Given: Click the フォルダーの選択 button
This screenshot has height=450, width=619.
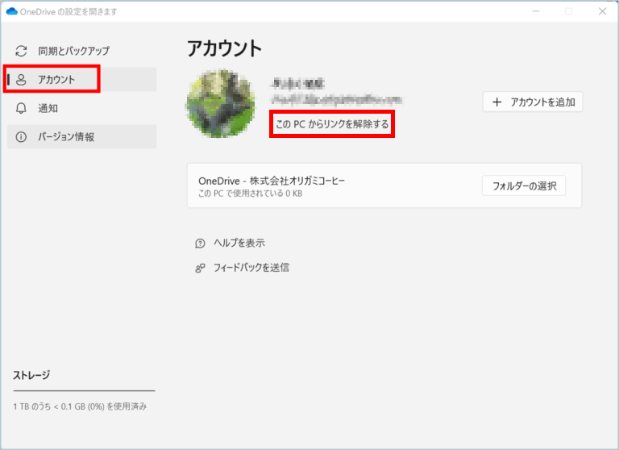Looking at the screenshot, I should [x=524, y=185].
